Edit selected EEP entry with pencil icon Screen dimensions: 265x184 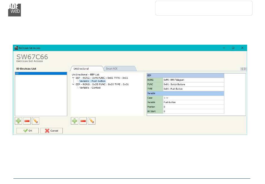click(92, 121)
